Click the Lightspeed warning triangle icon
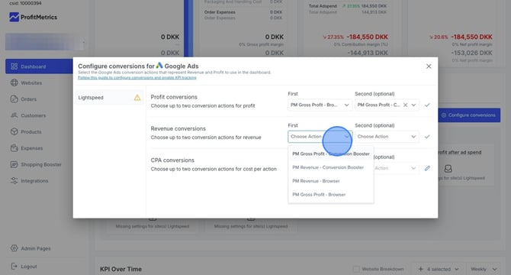 (x=137, y=97)
